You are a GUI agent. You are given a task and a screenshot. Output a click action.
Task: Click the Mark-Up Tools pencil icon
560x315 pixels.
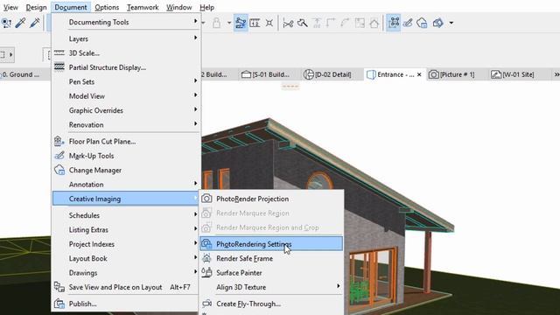point(59,156)
